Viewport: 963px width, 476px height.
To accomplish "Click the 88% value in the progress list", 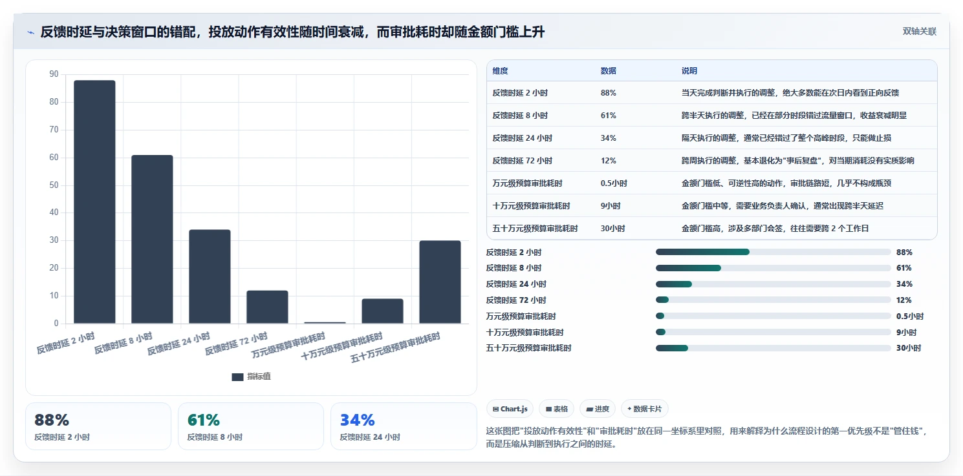I will point(904,252).
